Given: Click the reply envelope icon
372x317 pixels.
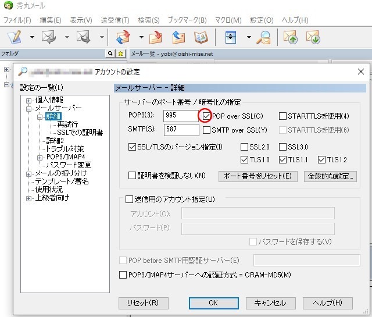Looking at the screenshot, I should 49,37.
